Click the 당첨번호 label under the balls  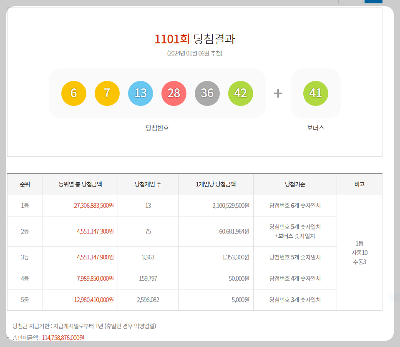[x=157, y=128]
